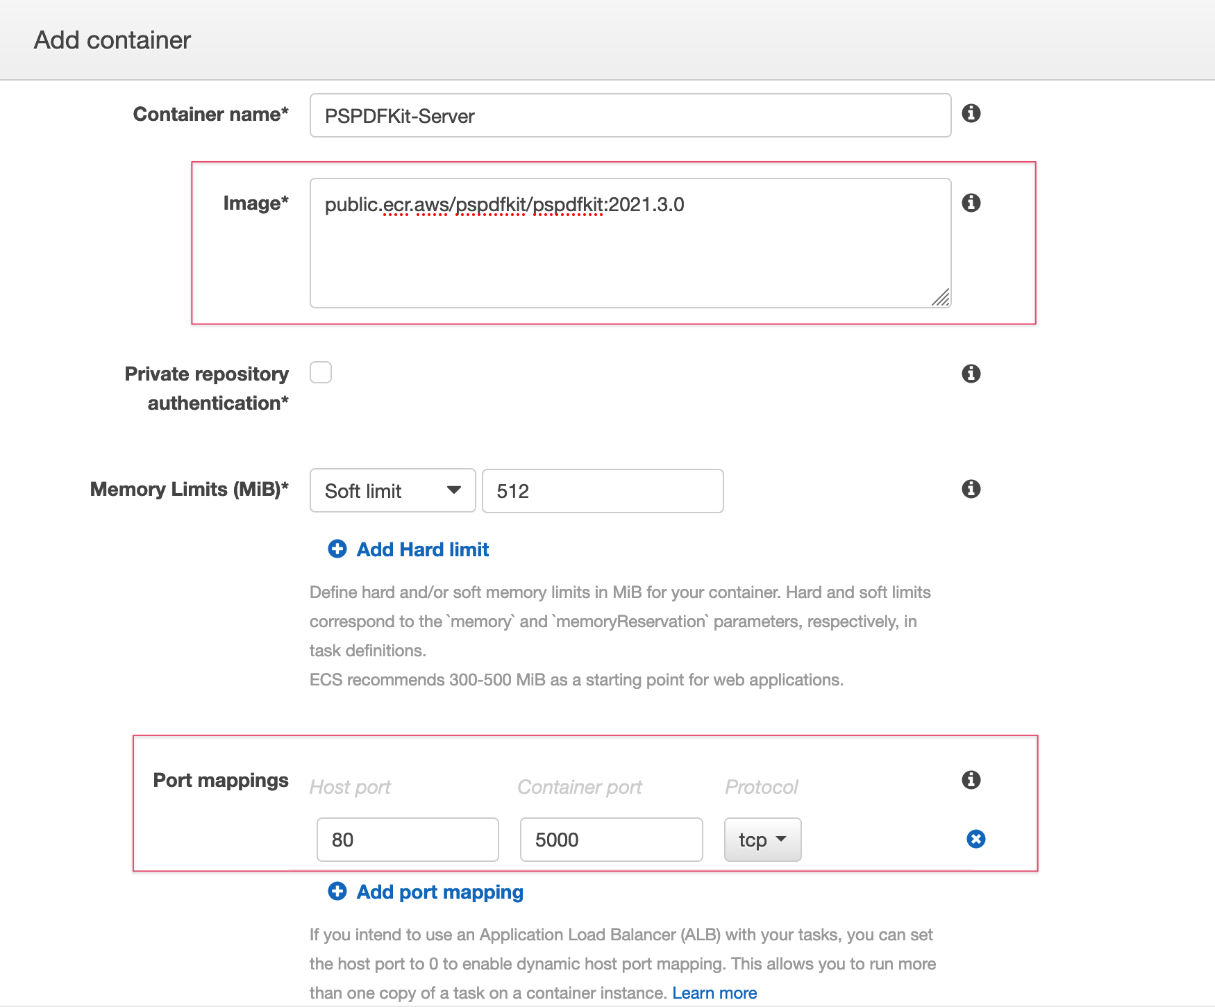Viewport: 1215px width, 1007px height.
Task: Open the Learn more link
Action: pyautogui.click(x=714, y=993)
